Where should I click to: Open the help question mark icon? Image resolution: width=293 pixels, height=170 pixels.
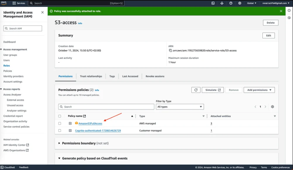(231, 3)
